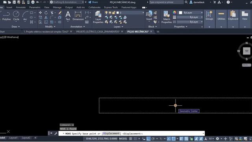This screenshot has width=252, height=142.
Task: Add a new drawing tab with plus button
Action: tap(158, 32)
